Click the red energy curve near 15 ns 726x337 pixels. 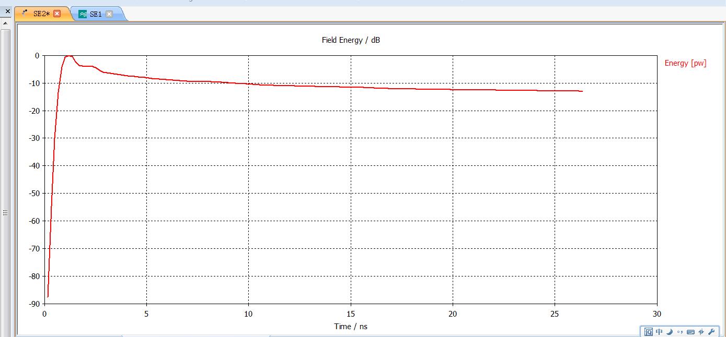[x=351, y=87]
